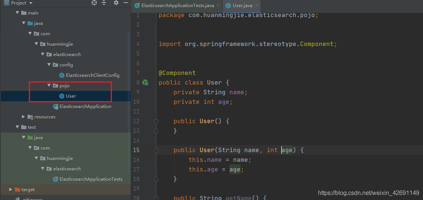This screenshot has height=200, width=423.
Task: Collapse the huanmingjie package under main
Action: (36, 44)
